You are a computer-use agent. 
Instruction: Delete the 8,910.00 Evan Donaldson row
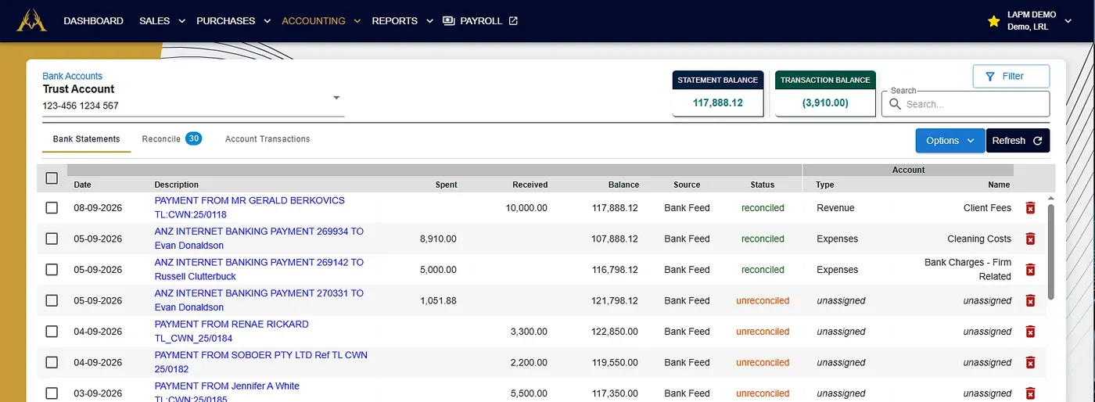[1030, 239]
